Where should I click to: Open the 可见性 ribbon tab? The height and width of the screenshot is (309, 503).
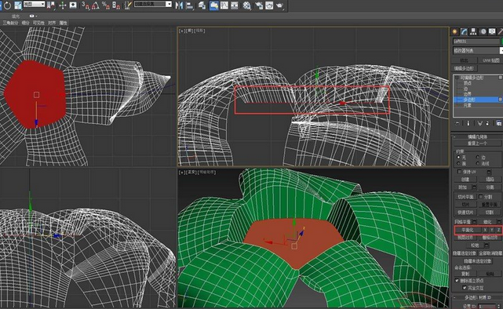(x=38, y=23)
